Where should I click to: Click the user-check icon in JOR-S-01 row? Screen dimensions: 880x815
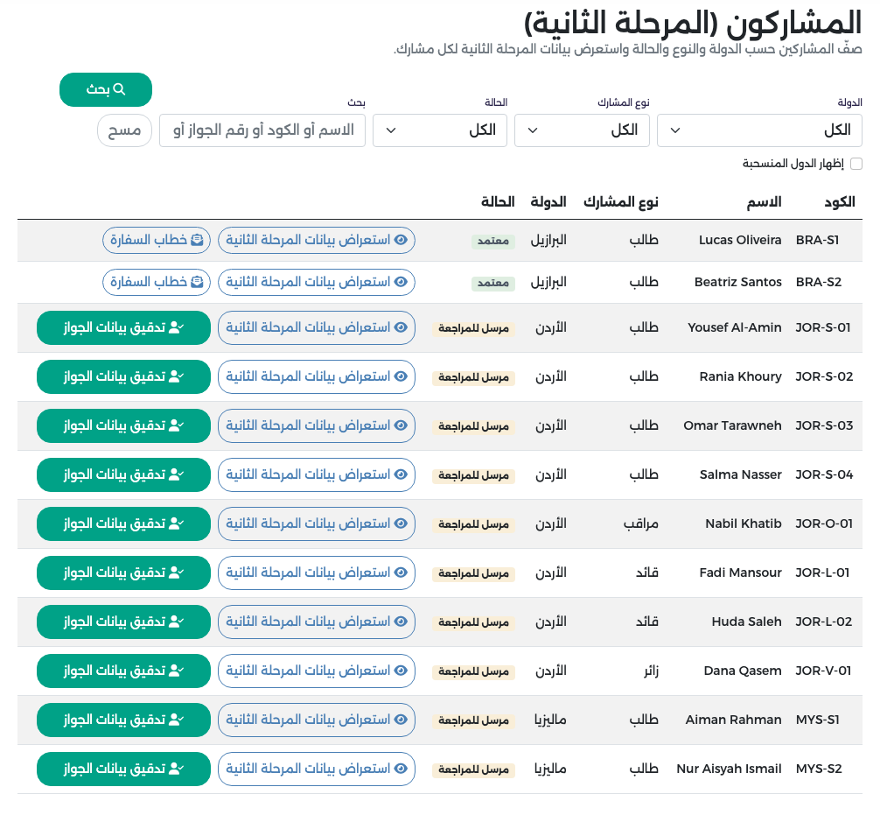point(176,327)
